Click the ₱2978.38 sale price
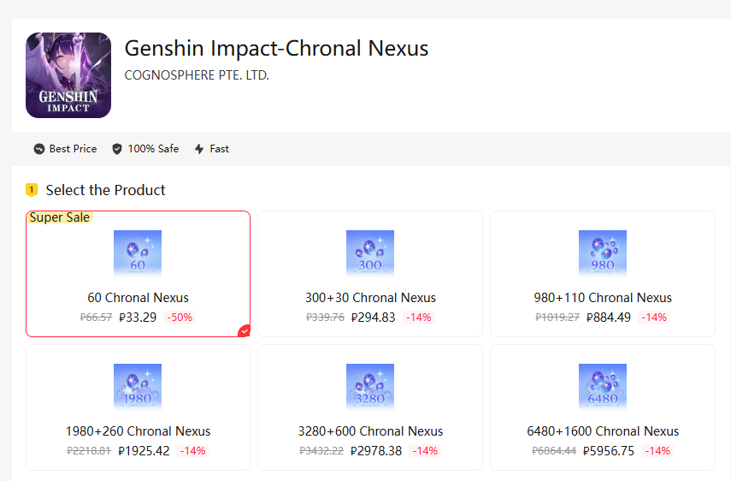Screen dimensions: 731x481 375,451
